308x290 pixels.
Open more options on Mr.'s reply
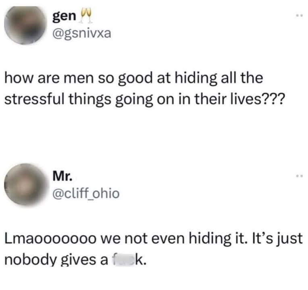300,176
